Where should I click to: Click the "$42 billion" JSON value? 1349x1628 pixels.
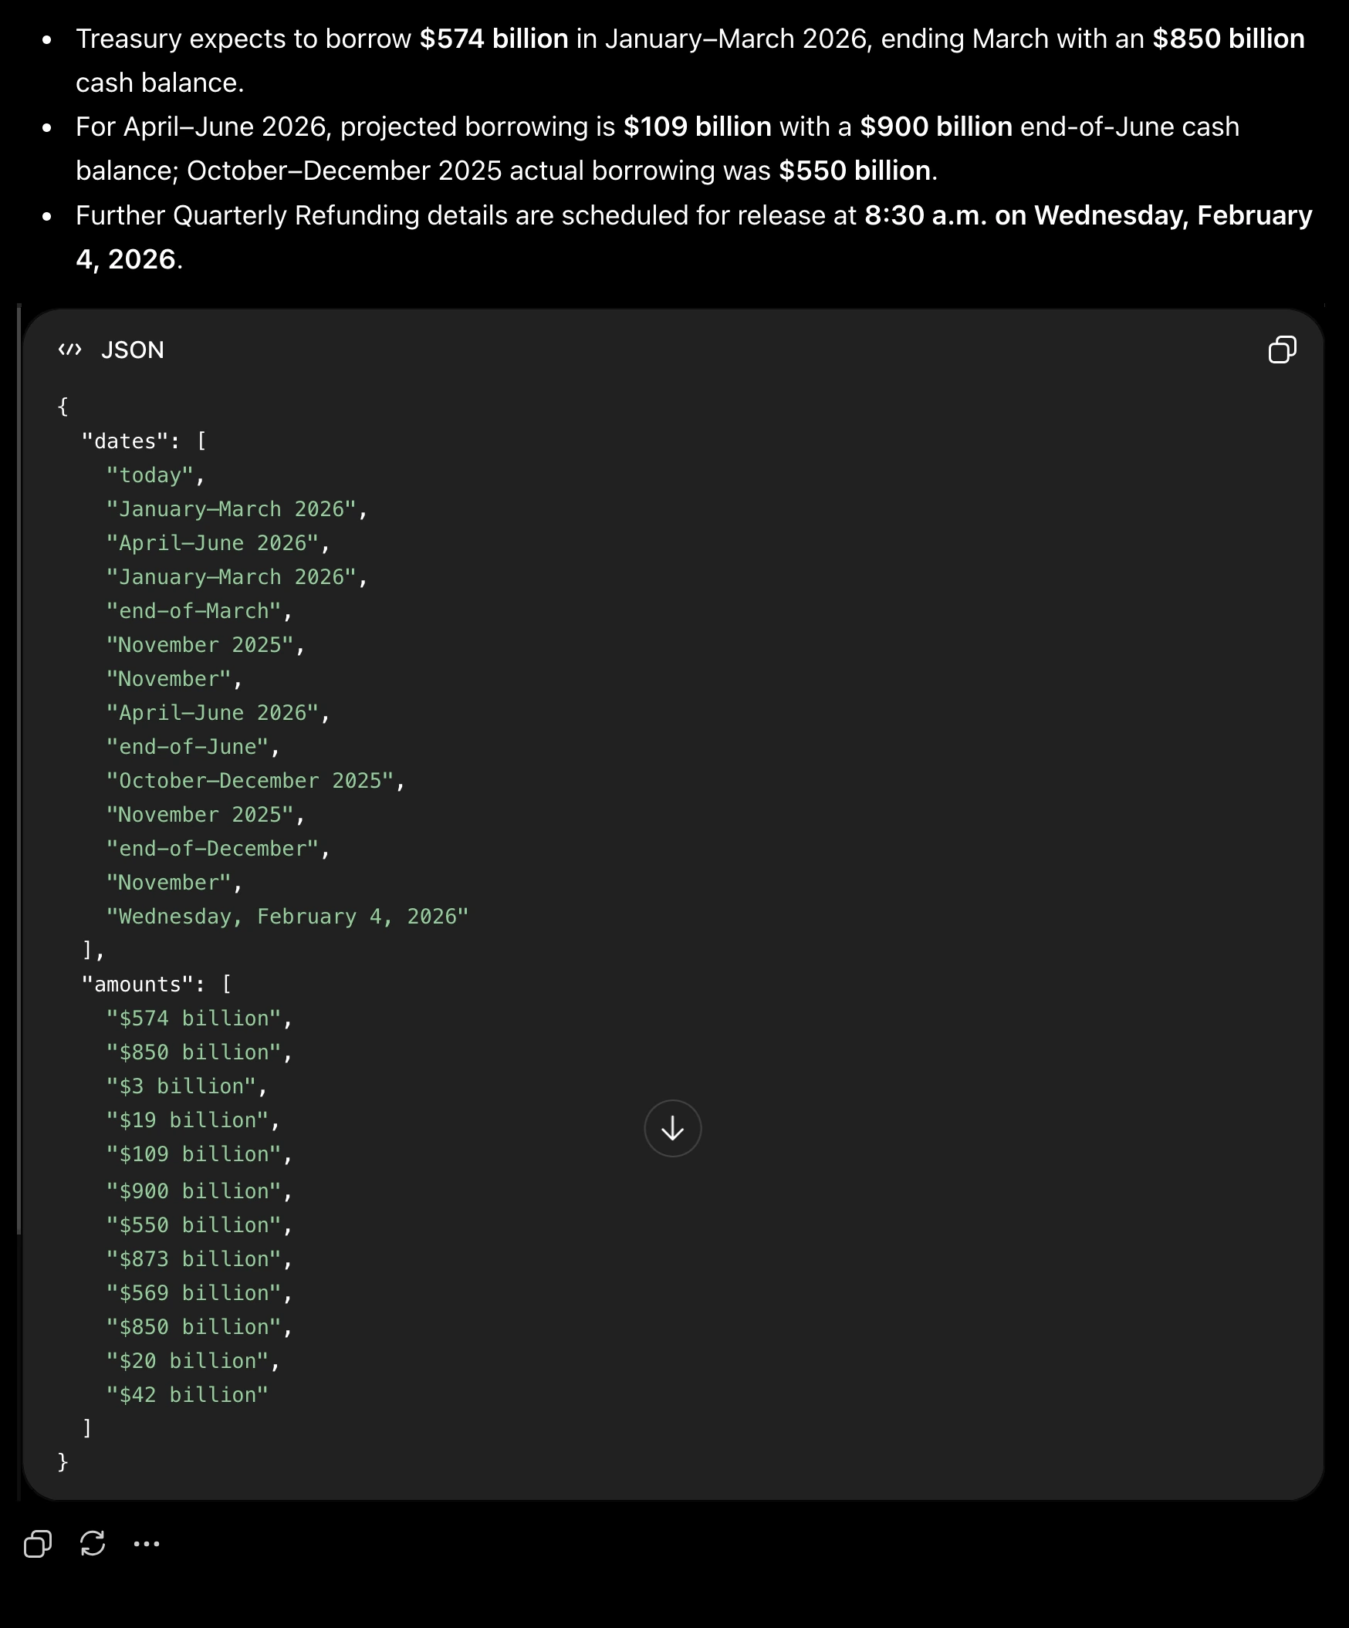coord(187,1395)
